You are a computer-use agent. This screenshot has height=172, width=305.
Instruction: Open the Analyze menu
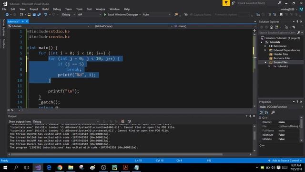101,9
